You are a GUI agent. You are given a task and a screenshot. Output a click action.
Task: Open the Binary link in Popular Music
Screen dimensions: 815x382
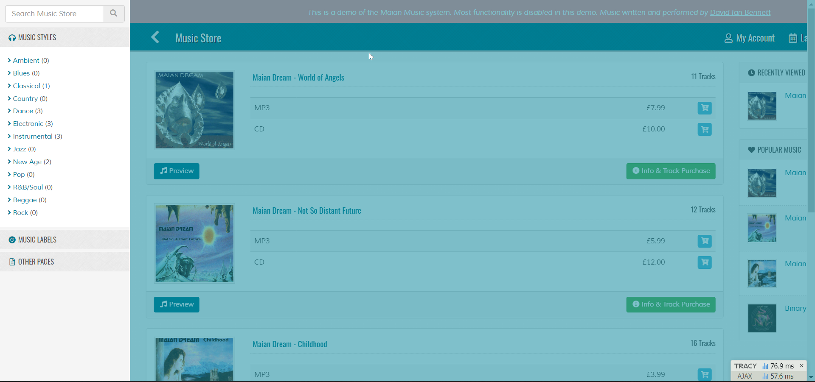795,308
